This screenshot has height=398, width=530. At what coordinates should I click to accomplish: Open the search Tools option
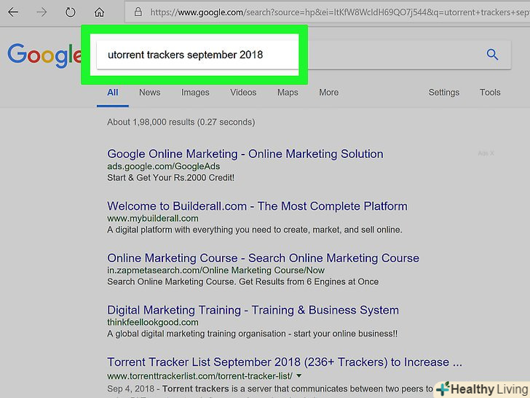490,93
